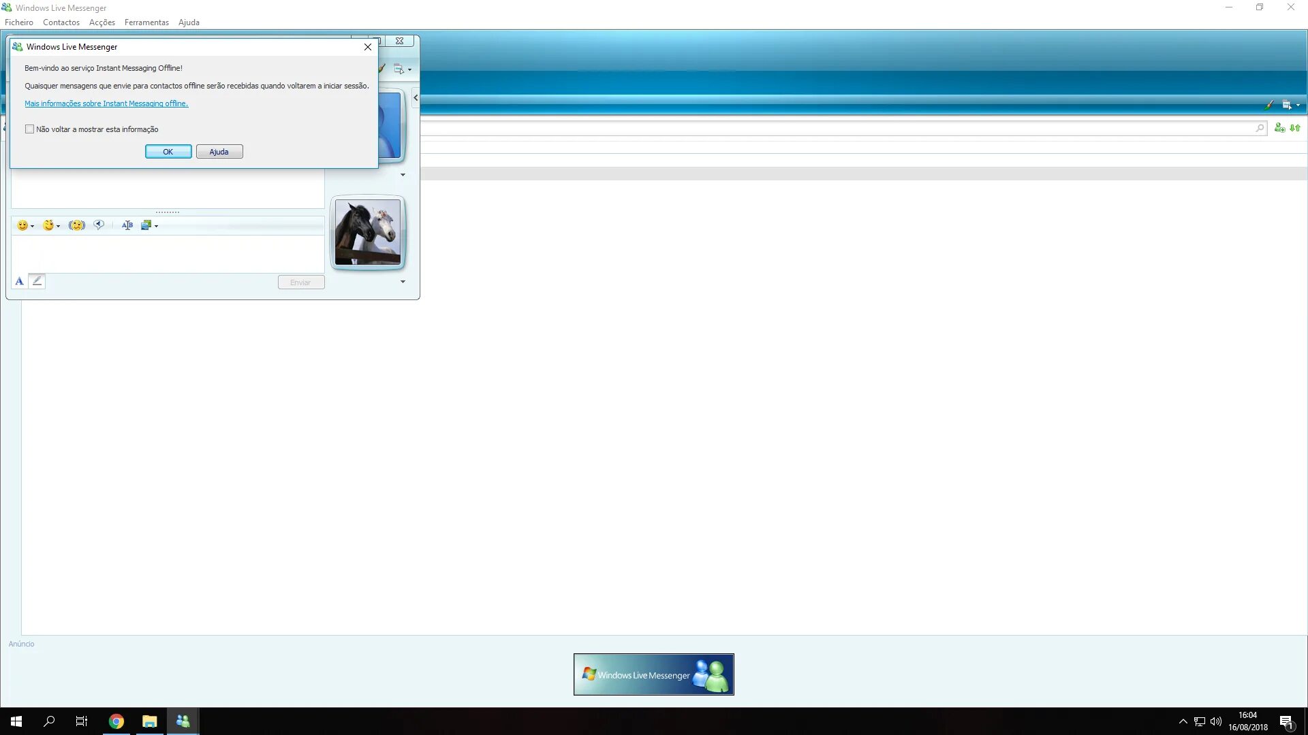Open the paintbrush color scheme icon
Image resolution: width=1308 pixels, height=735 pixels.
[1268, 105]
